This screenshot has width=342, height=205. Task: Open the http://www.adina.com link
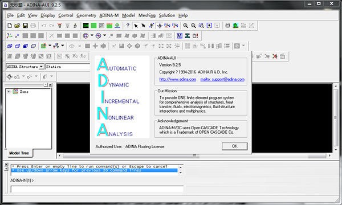click(x=177, y=79)
